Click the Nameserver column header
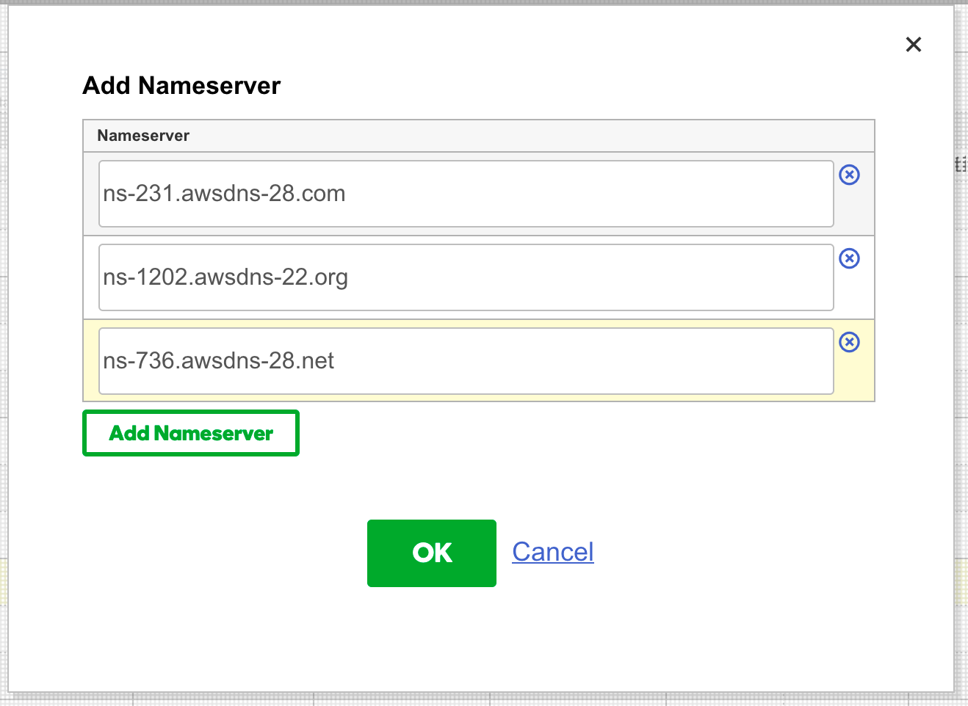 [x=479, y=136]
